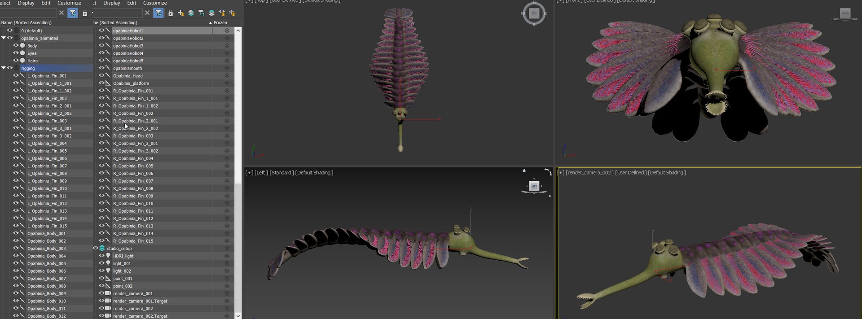Collapse the opabinia_animated layer tree
The image size is (862, 319).
click(x=3, y=38)
